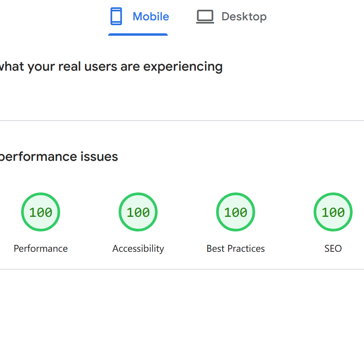Click the Accessibility label text
The width and height of the screenshot is (364, 348).
(x=138, y=249)
